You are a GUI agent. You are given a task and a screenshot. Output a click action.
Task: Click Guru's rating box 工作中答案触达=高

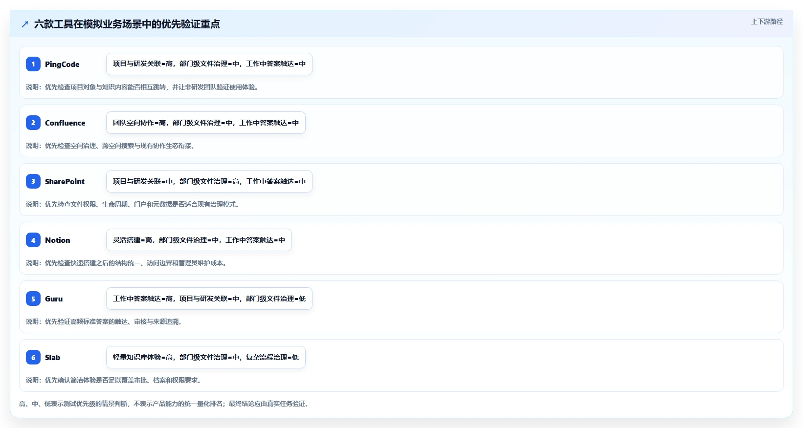click(209, 299)
